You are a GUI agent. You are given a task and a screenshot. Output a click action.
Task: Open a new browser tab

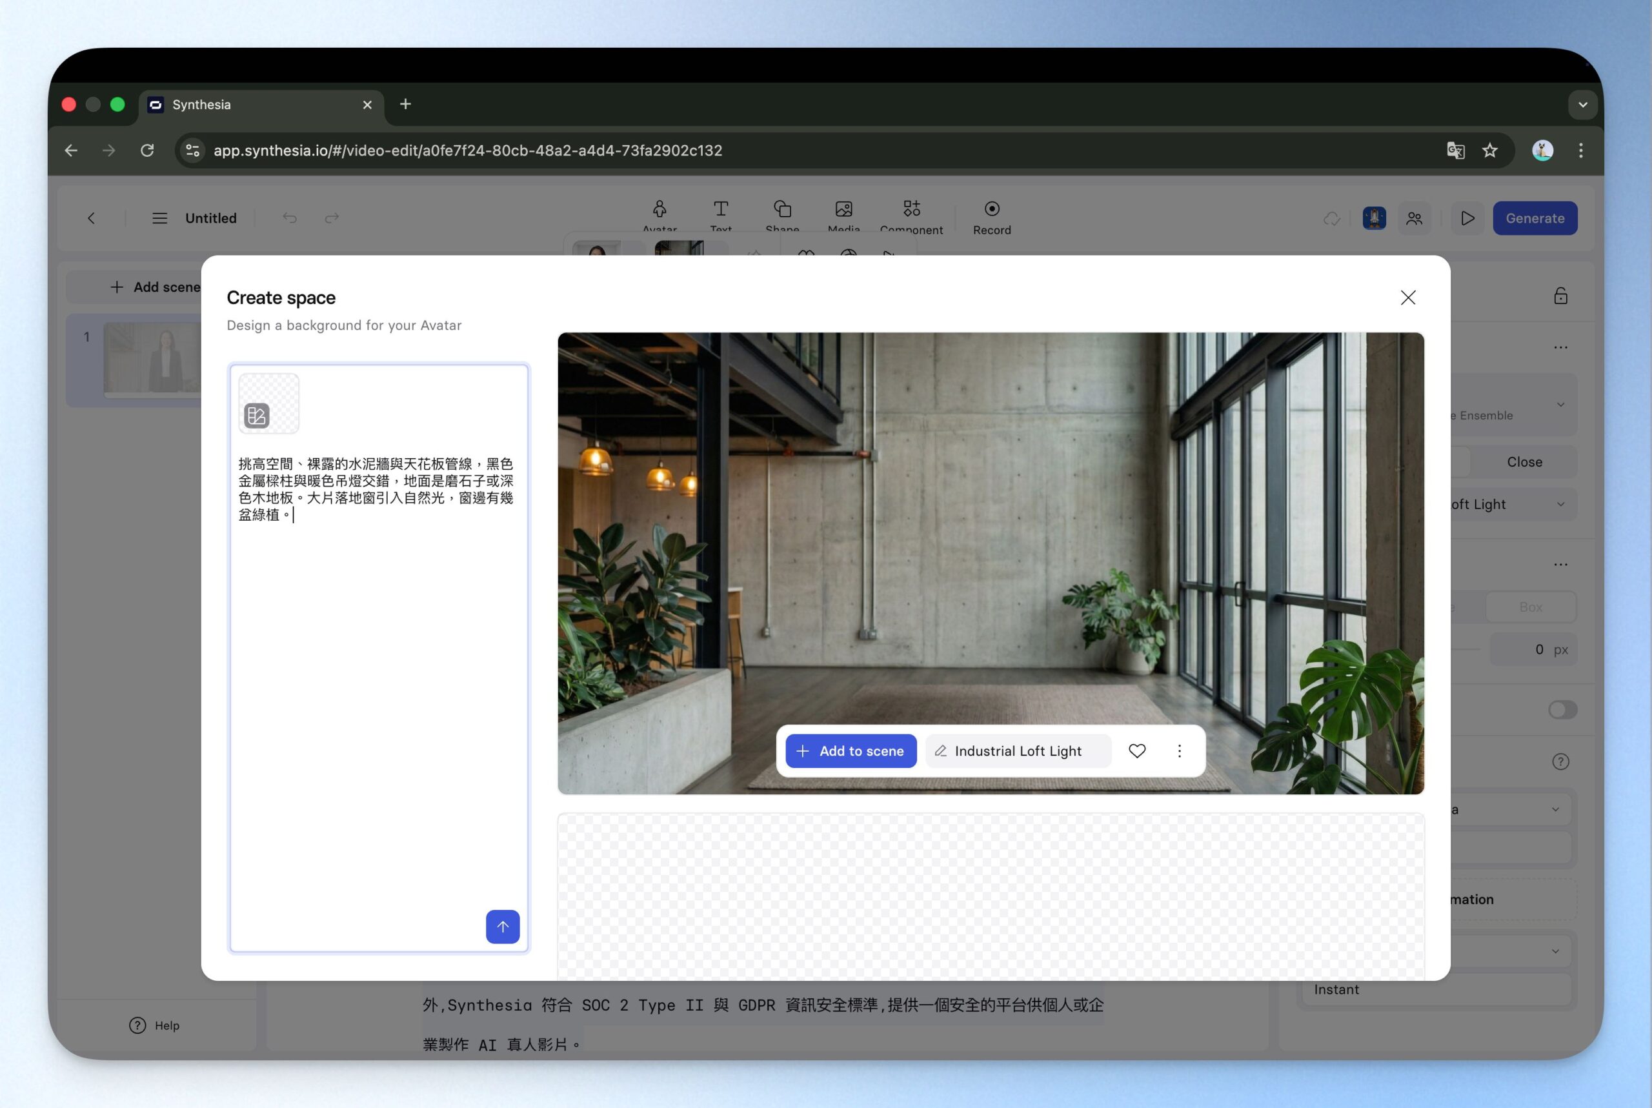405,105
